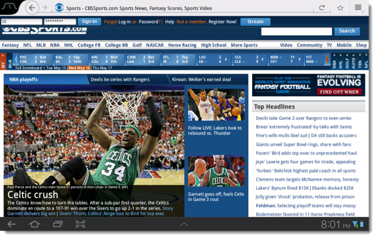Select the Thu May 17 scoreboard date
This screenshot has width=376, height=238.
[x=102, y=68]
